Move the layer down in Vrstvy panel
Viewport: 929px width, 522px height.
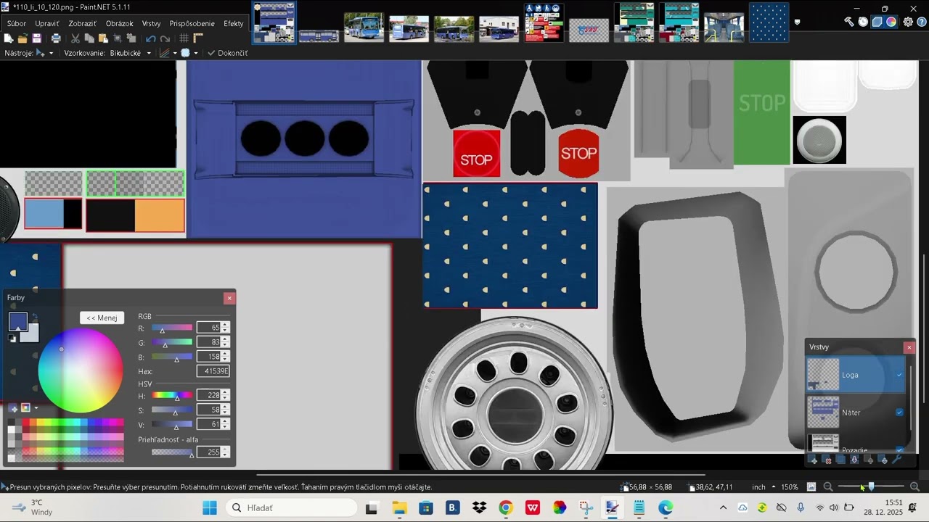(883, 460)
